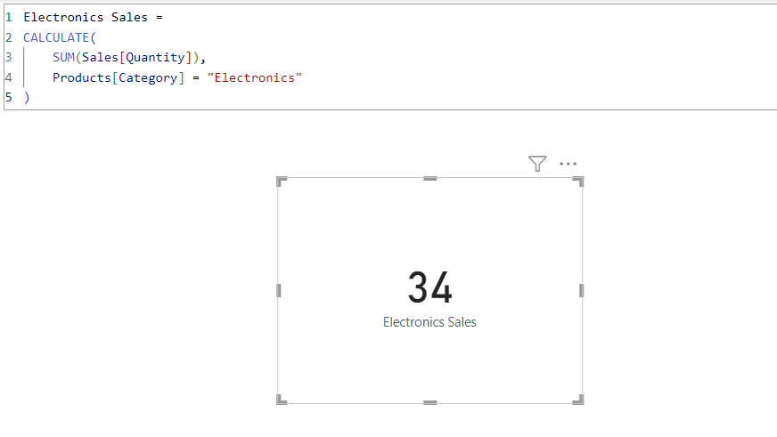Click the measure name Electronics Sales in formula
Image resolution: width=777 pixels, height=437 pixels.
pyautogui.click(x=86, y=17)
